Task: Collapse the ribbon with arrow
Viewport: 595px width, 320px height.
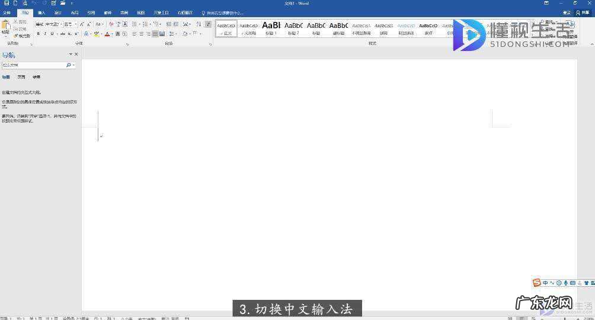Action: coord(591,44)
